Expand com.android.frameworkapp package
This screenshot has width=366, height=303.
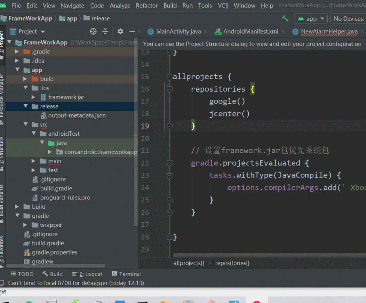click(x=50, y=152)
